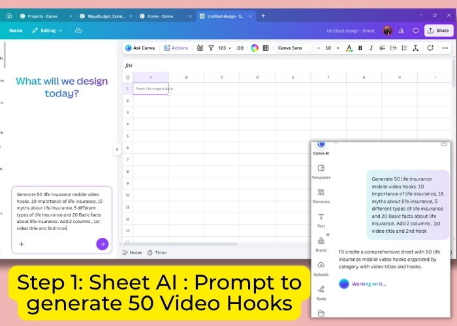Screen dimensions: 457x326
Task: Click the cloud save status icon
Action: coord(78,31)
